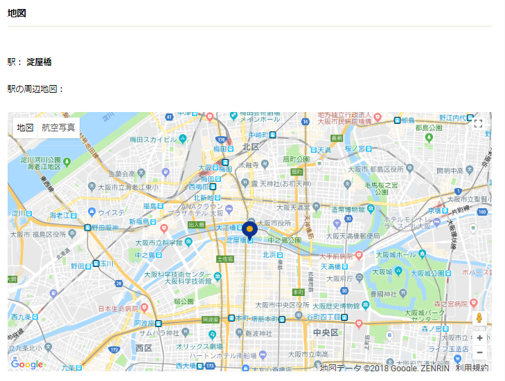Select the 北浜 station icon
Image resolution: width=505 pixels, height=381 pixels.
tap(280, 255)
